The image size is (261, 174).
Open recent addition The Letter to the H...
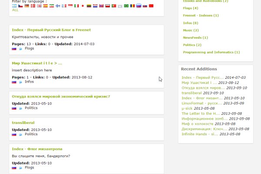(x=201, y=114)
